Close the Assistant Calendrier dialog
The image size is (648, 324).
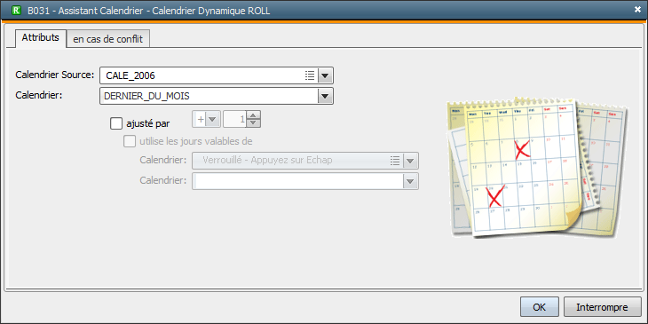coord(637,10)
